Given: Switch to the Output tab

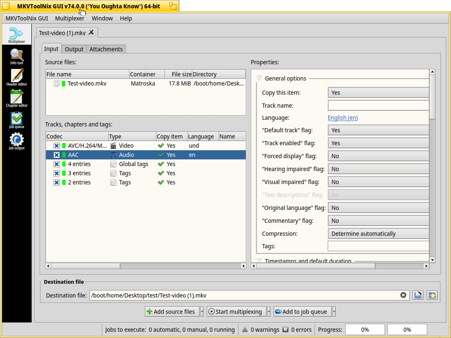Looking at the screenshot, I should (x=74, y=49).
